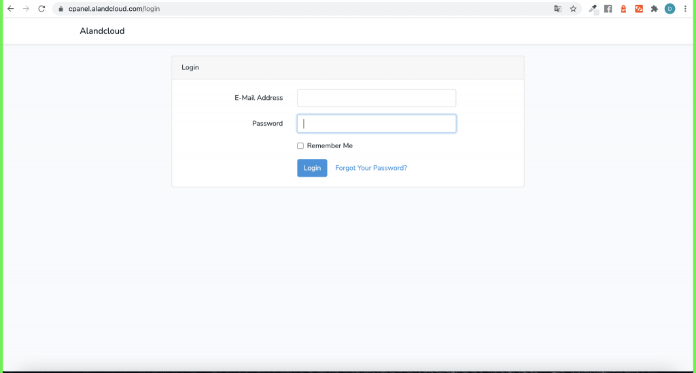
Task: Open the Extensions puzzle piece menu
Action: [x=655, y=9]
